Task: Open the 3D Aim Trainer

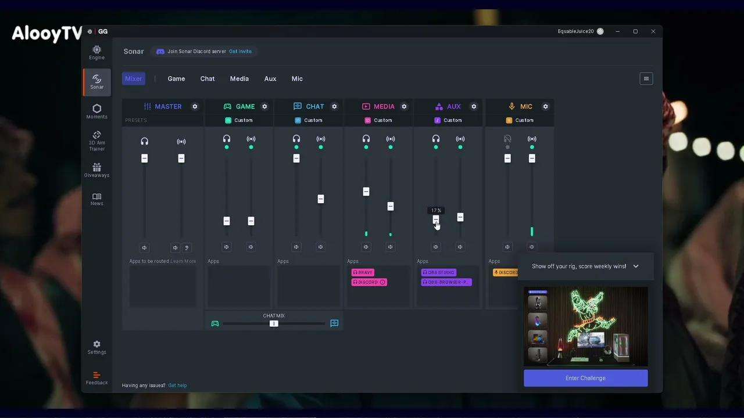Action: tap(96, 141)
